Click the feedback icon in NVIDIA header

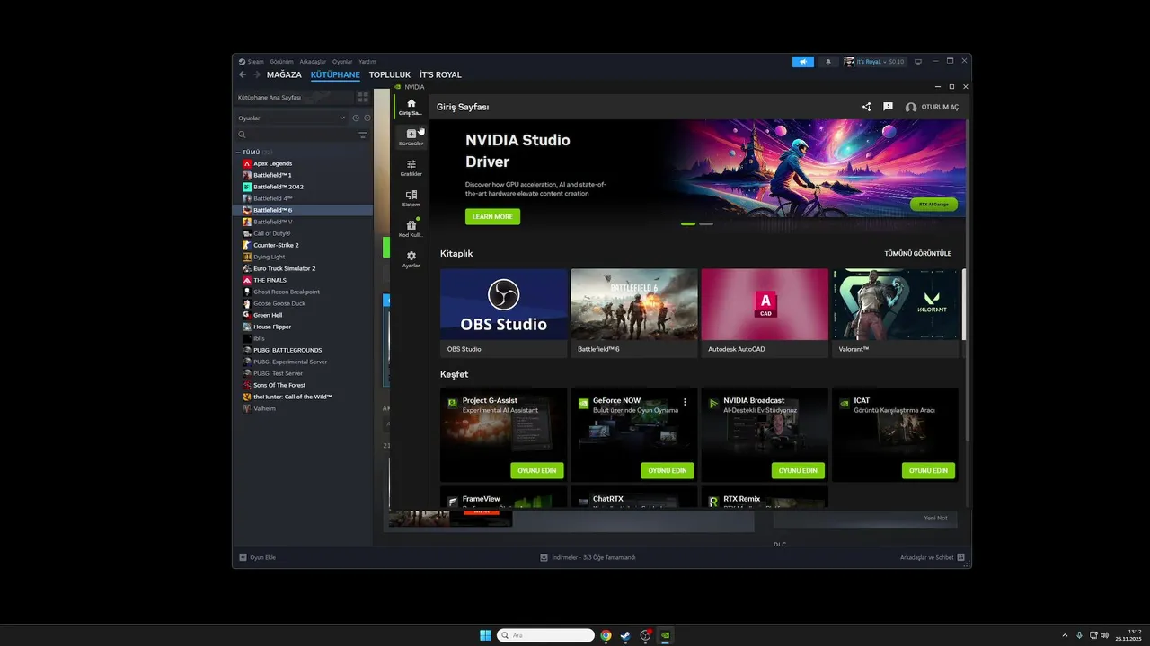coord(888,107)
